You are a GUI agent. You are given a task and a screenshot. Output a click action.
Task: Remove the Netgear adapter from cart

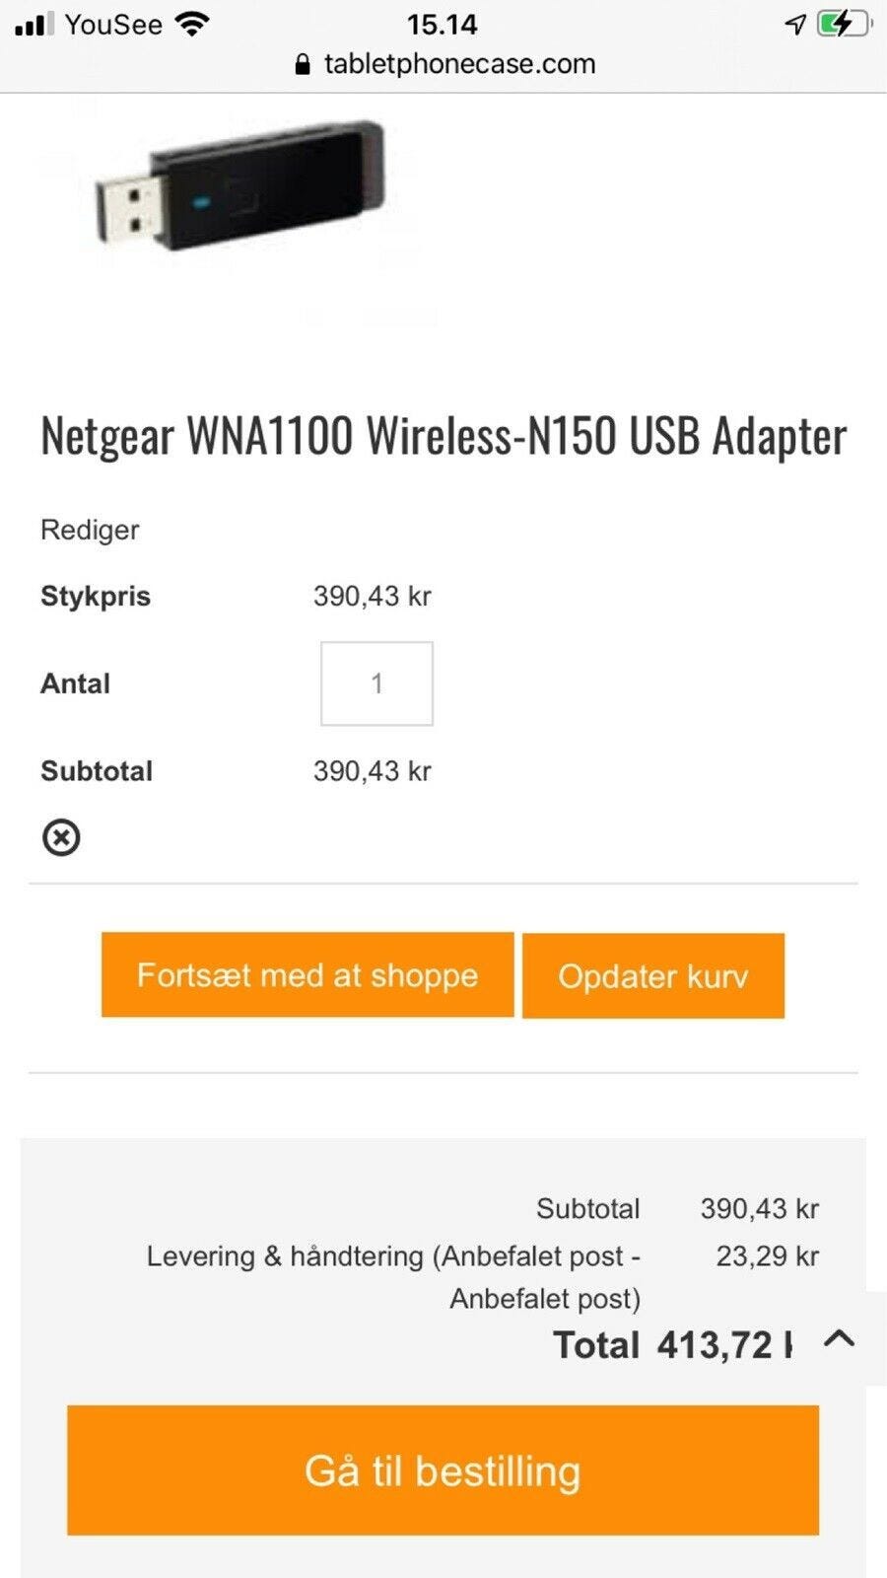pos(61,837)
